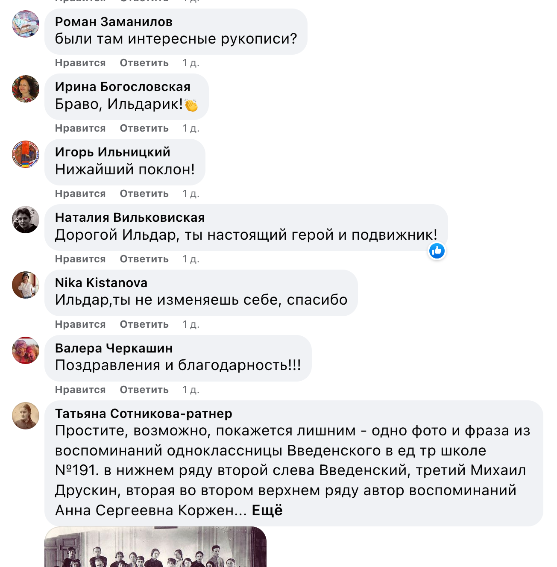Screen dimensions: 557x567
Task: Like the "Нижайший поклон!" comment
Action: coord(80,194)
